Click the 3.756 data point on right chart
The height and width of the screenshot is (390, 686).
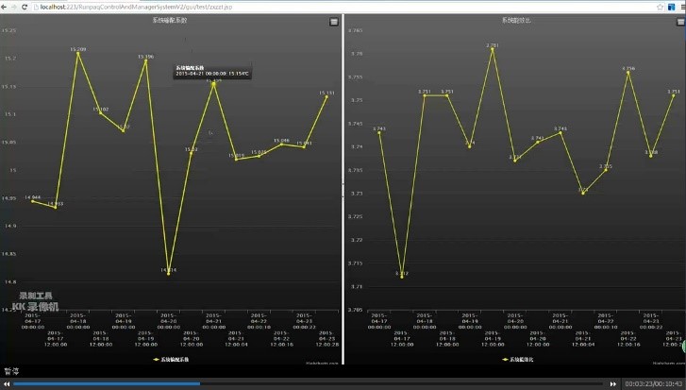(628, 73)
